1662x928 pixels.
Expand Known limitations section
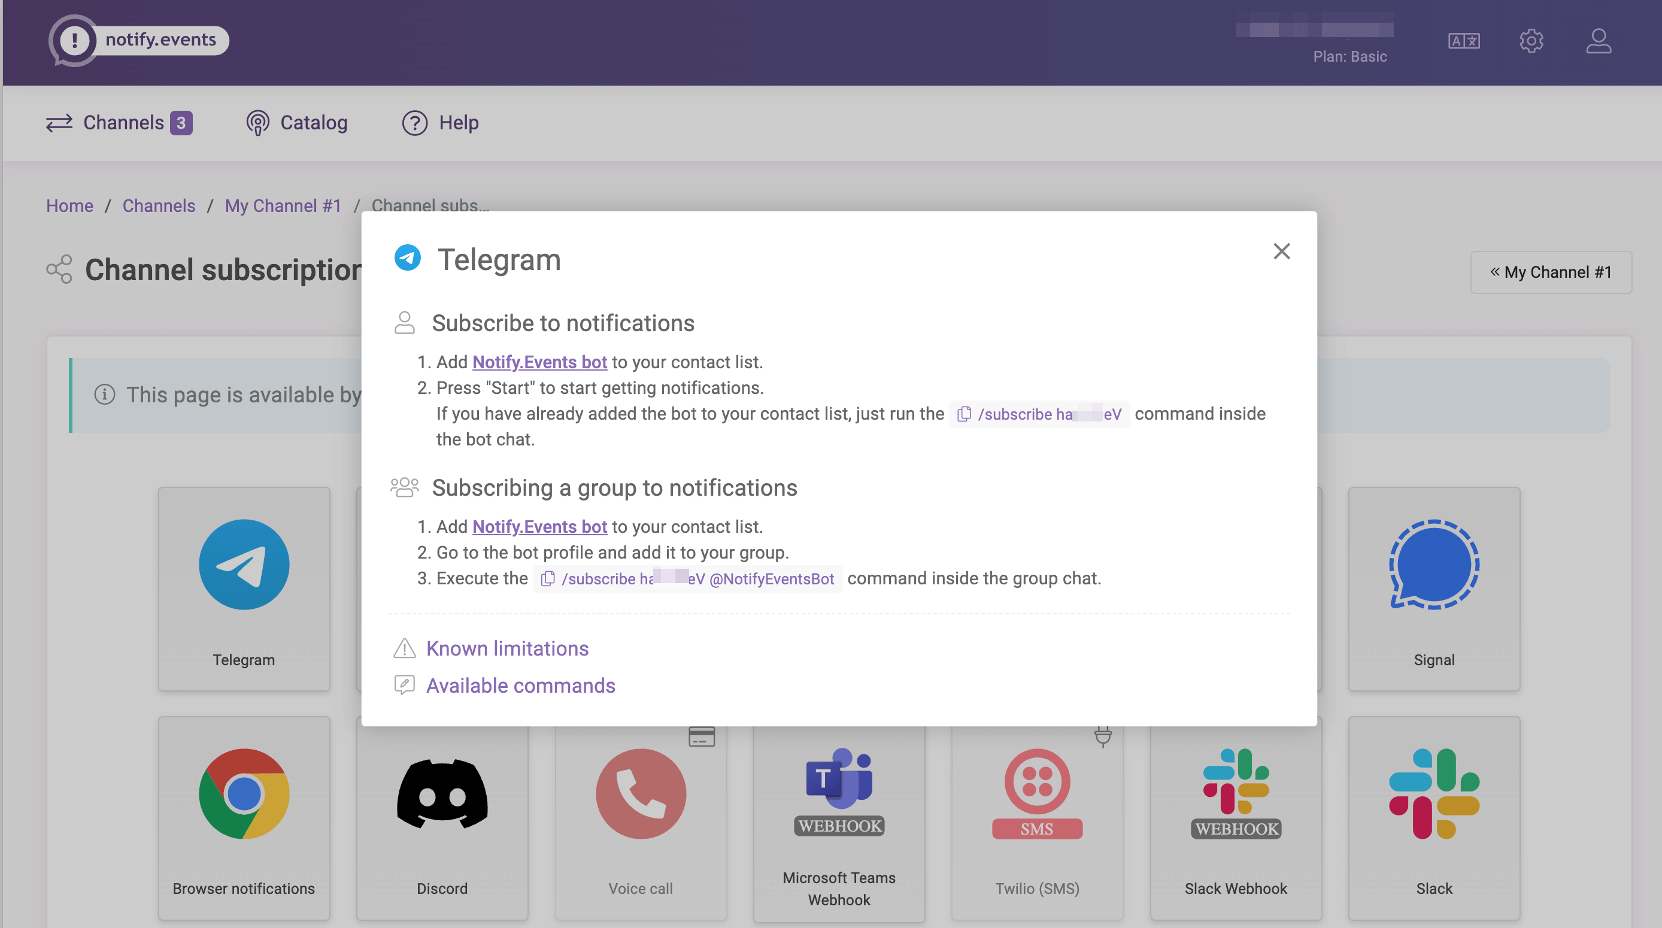(x=507, y=648)
